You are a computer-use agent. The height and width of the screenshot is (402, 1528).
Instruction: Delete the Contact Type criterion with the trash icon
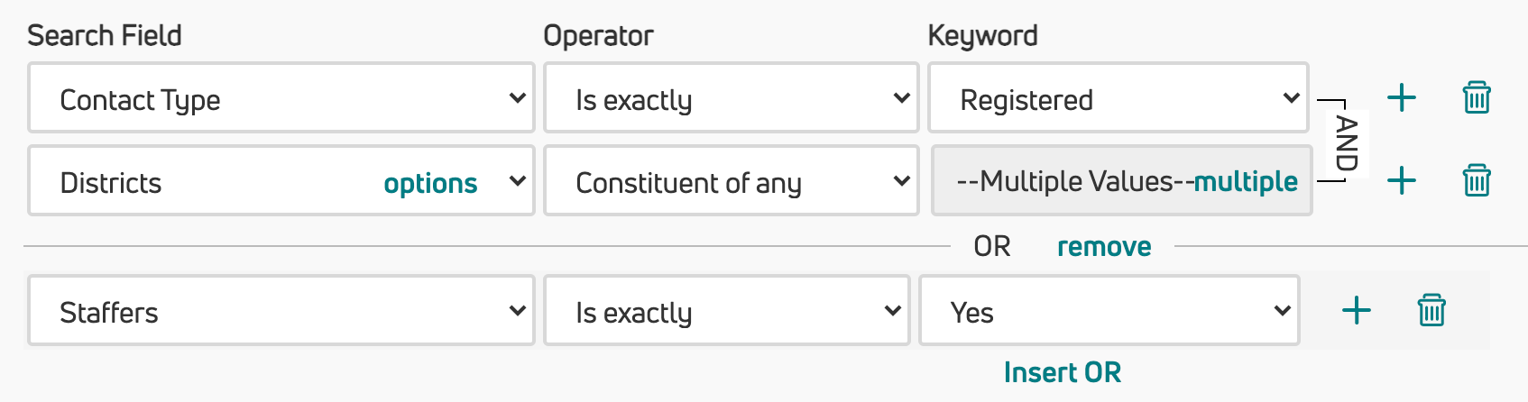tap(1477, 97)
